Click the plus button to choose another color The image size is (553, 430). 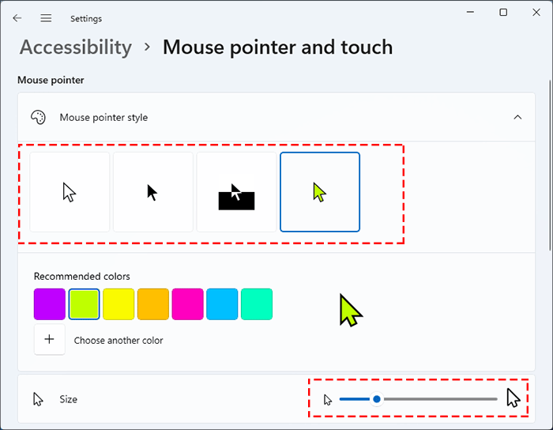pyautogui.click(x=49, y=339)
